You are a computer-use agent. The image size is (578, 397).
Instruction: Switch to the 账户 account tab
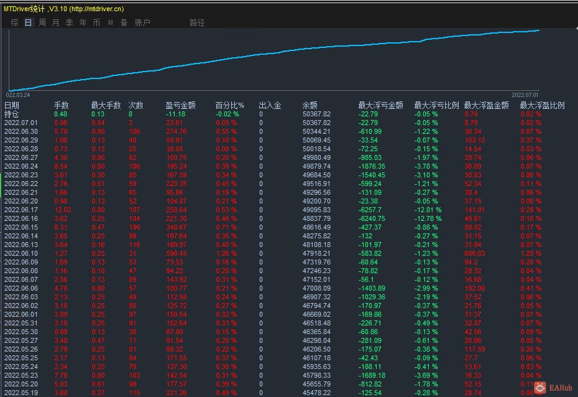pyautogui.click(x=142, y=22)
